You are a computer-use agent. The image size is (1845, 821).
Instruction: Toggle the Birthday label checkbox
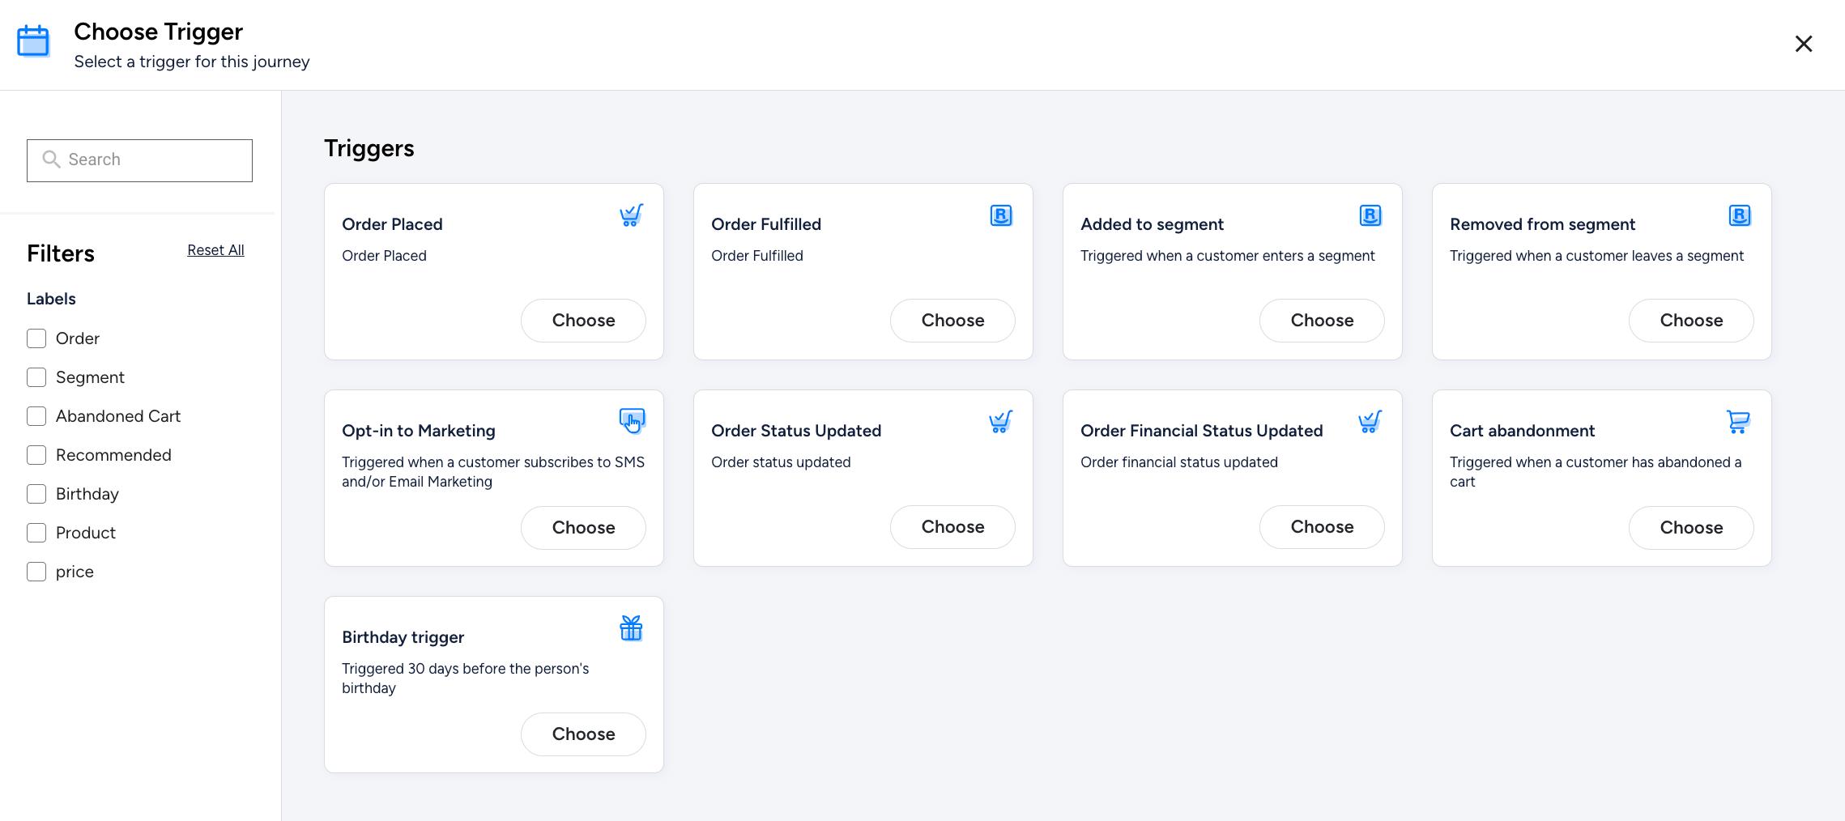(x=36, y=494)
